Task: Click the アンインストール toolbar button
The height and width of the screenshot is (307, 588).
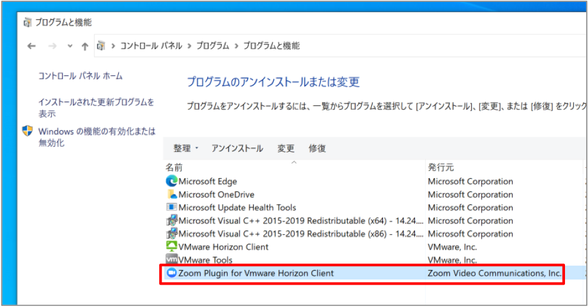Action: (x=237, y=148)
